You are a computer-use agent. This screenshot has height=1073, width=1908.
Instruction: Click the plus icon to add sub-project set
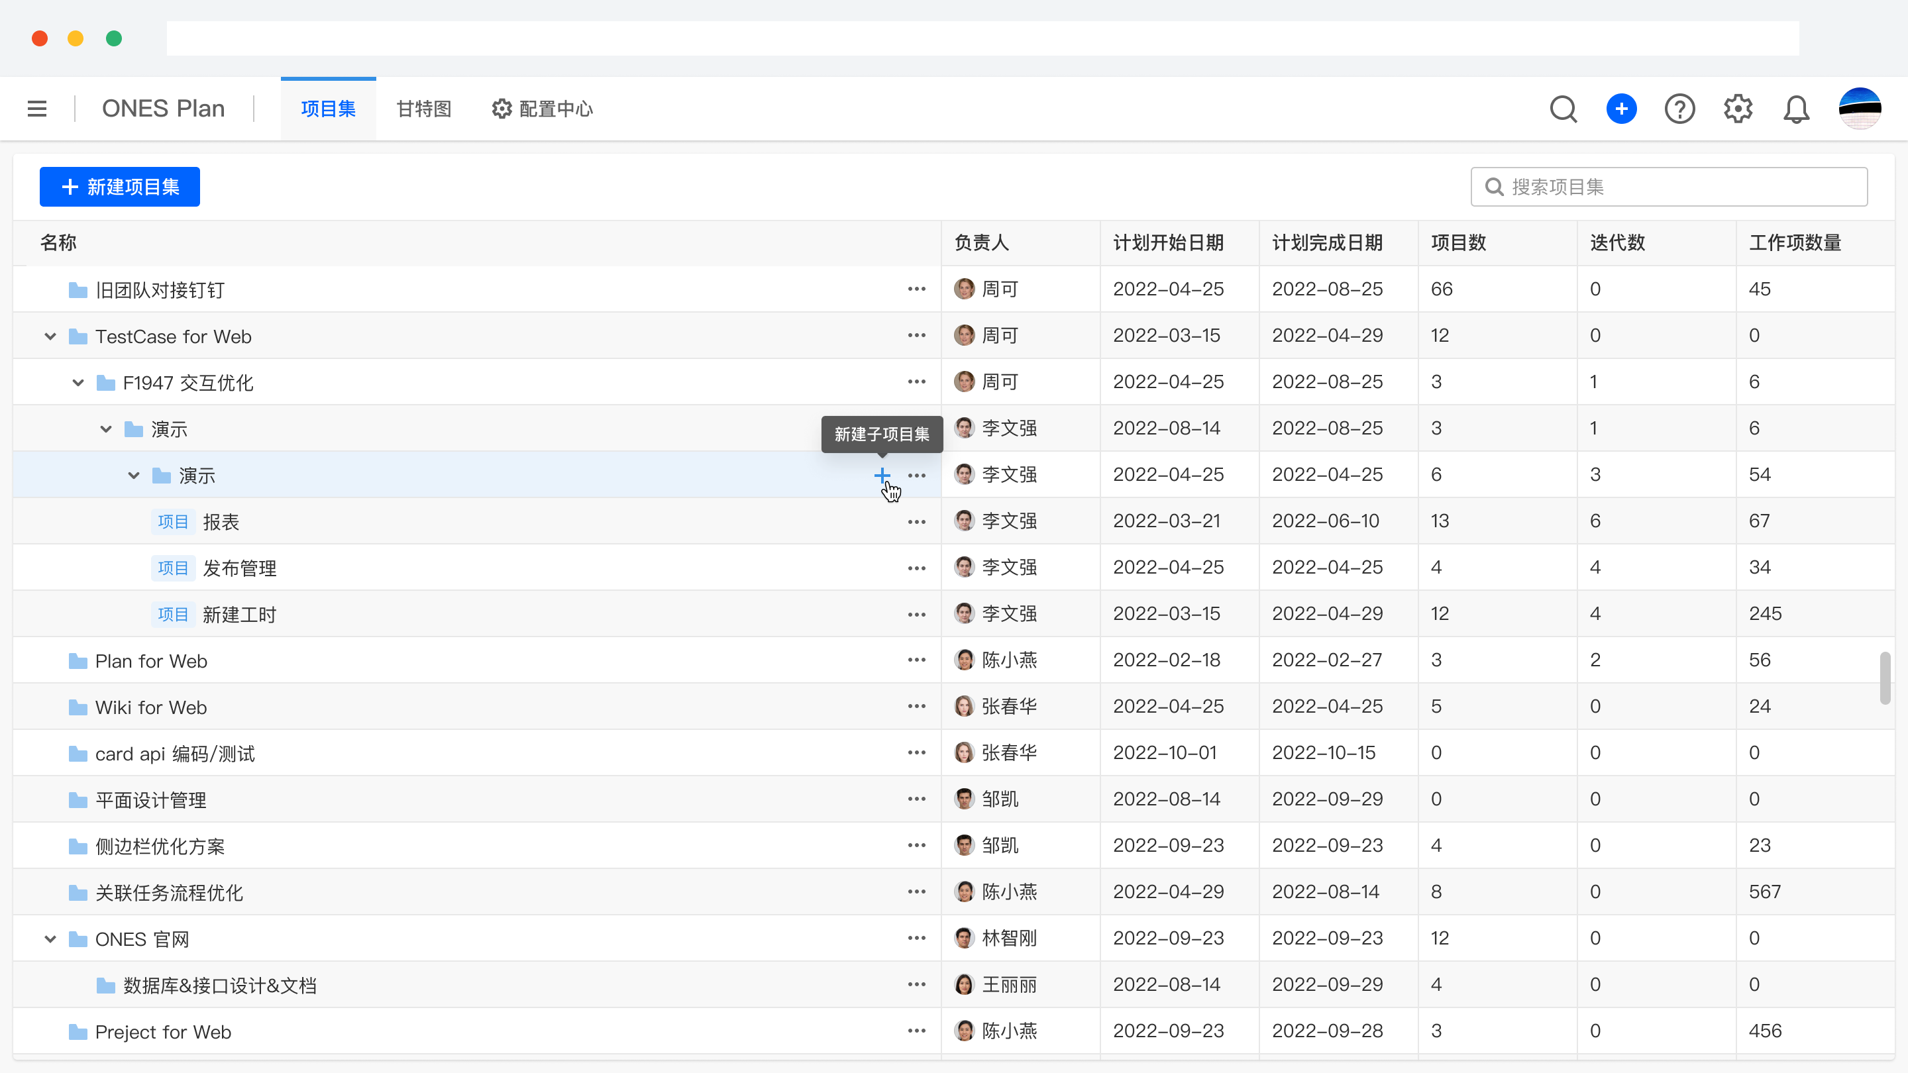881,475
